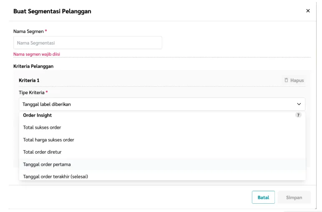This screenshot has height=212, width=322.
Task: Click the Tipe Kriteria label
Action: coord(32,92)
